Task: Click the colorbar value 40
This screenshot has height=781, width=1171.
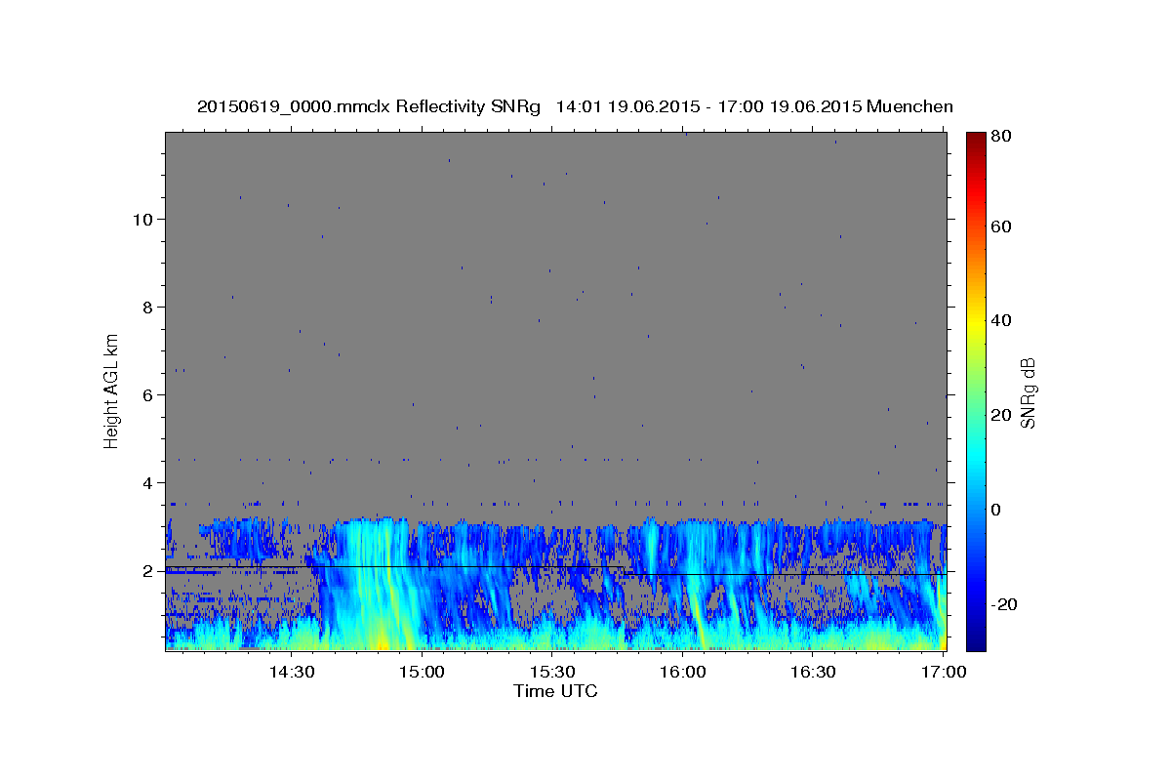Action: (1003, 320)
